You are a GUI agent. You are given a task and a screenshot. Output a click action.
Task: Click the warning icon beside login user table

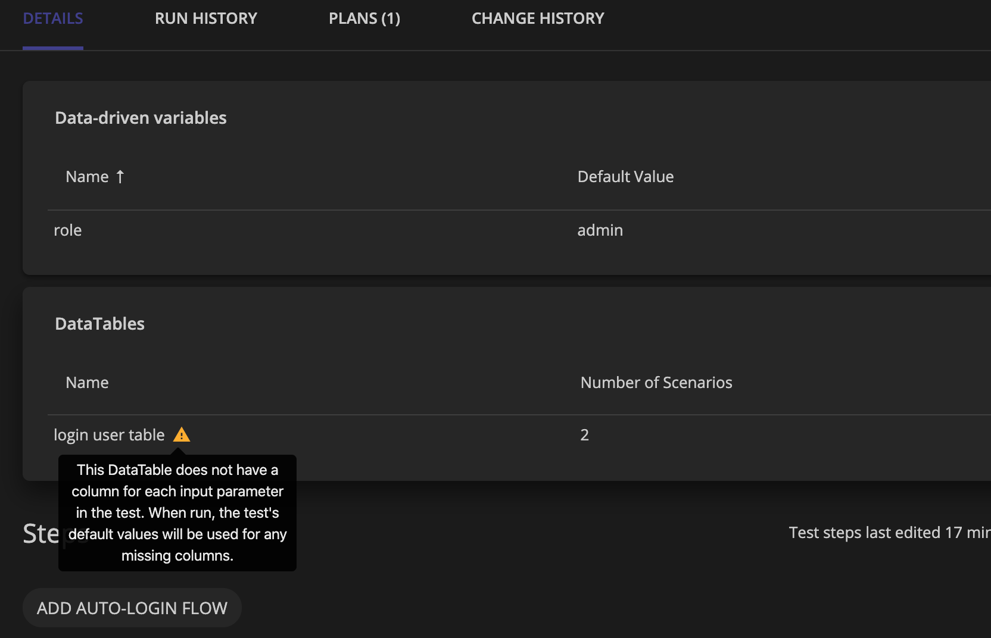182,435
